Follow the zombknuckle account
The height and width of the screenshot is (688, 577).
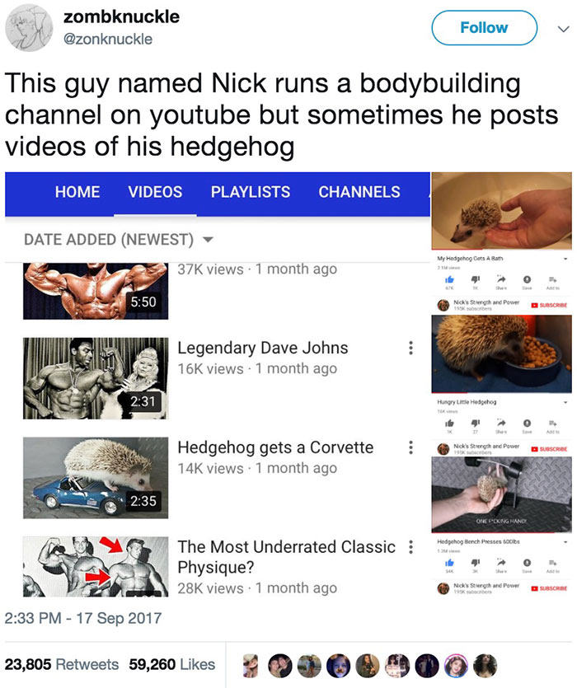pyautogui.click(x=485, y=28)
